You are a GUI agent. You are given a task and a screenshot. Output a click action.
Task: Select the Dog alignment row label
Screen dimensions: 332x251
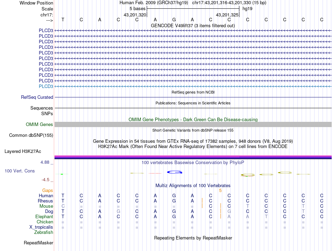coord(49,212)
